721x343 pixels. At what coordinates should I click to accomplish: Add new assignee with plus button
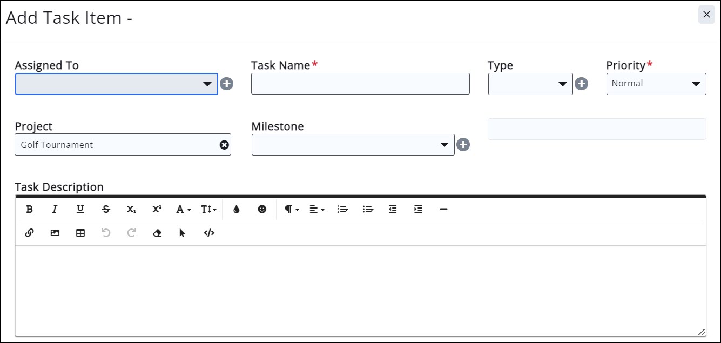click(227, 84)
